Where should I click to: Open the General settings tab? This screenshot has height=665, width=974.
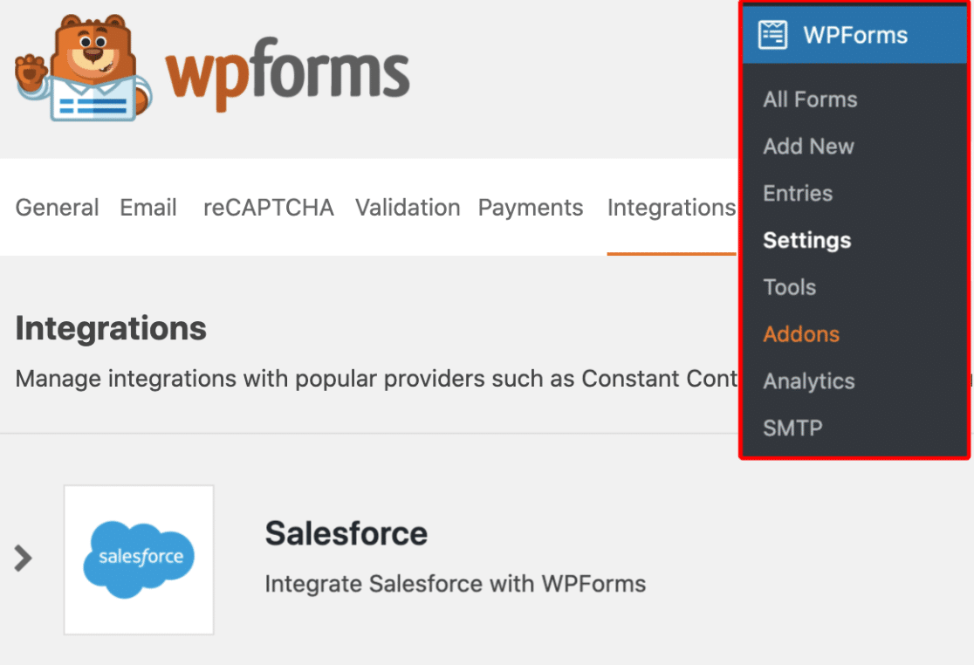pyautogui.click(x=57, y=208)
